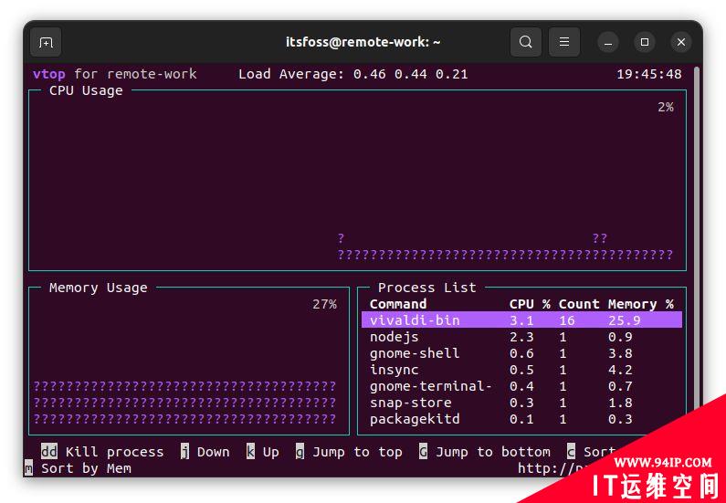Select the vivaldi-bin process row
This screenshot has height=503, width=726.
tap(521, 320)
